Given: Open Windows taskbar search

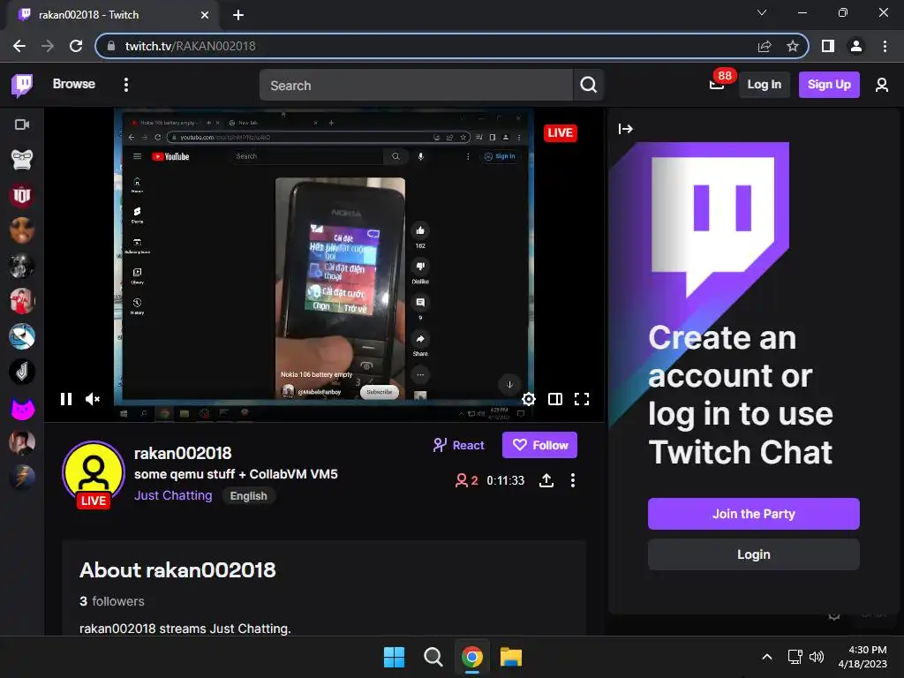Looking at the screenshot, I should click(433, 657).
